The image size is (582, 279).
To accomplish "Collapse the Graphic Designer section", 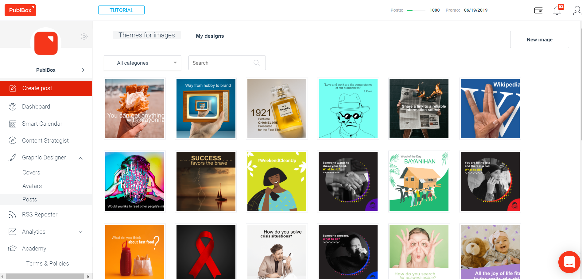I will [x=81, y=158].
